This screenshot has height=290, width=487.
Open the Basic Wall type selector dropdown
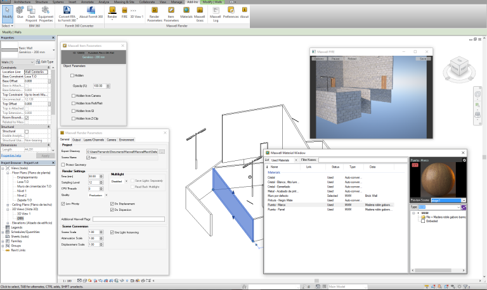point(54,50)
